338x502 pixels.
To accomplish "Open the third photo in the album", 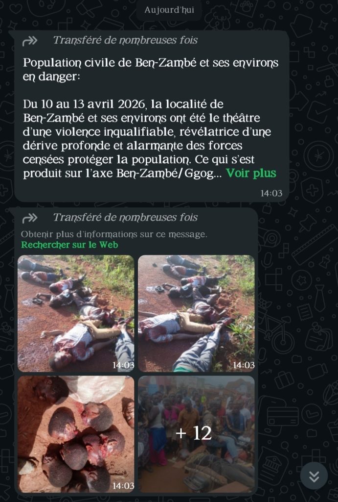I will tap(76, 434).
